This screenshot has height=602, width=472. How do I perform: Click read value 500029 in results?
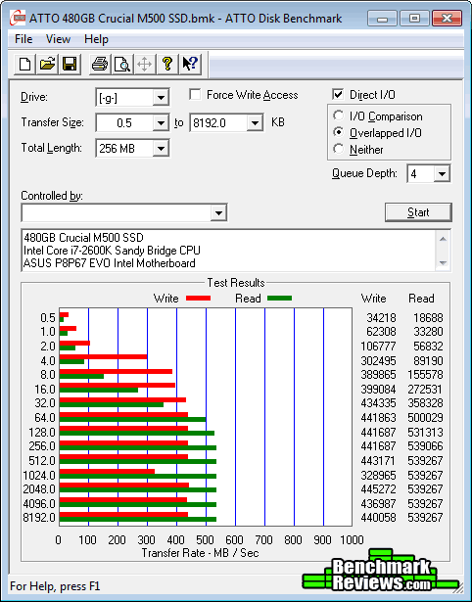[x=425, y=417]
